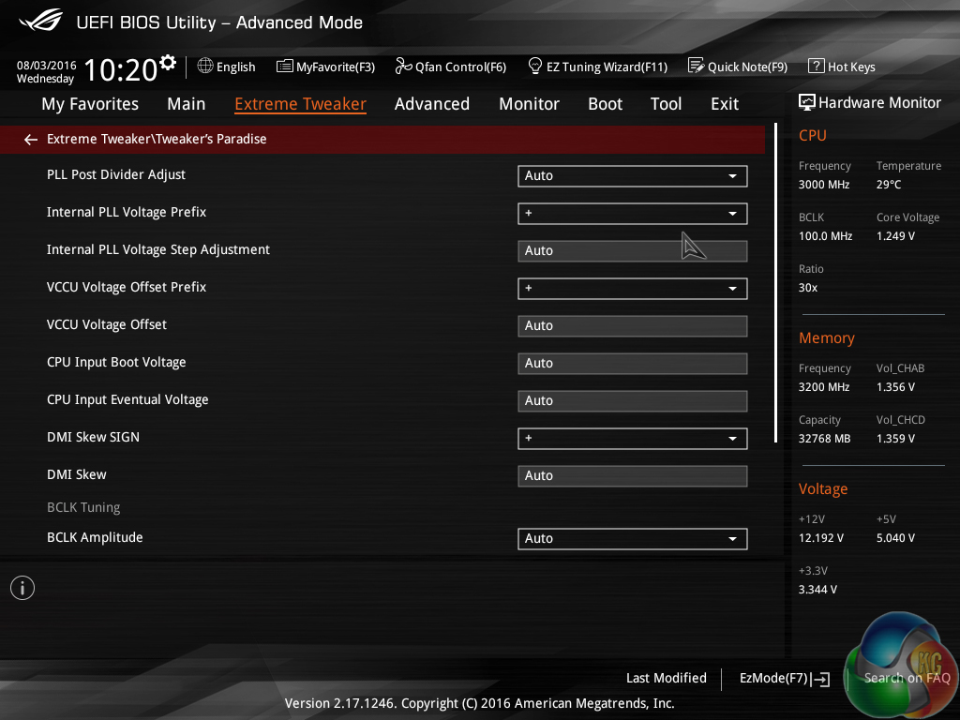Switch to the Advanced tab
Viewport: 960px width, 720px height.
[432, 104]
